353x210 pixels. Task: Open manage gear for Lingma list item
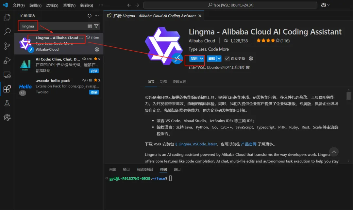point(97,49)
